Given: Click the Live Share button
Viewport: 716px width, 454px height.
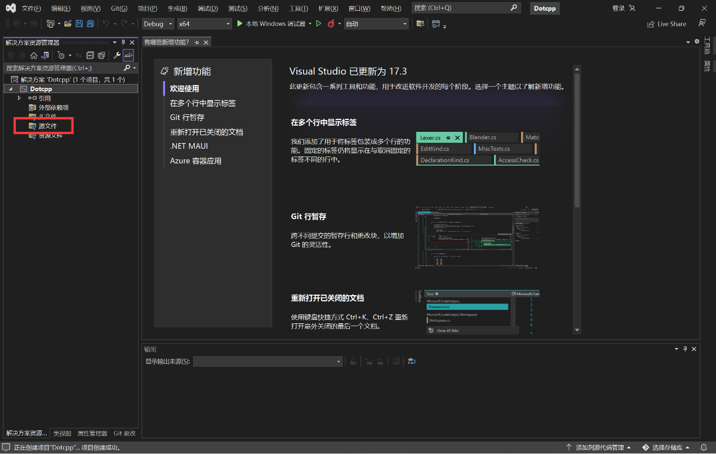Looking at the screenshot, I should coord(666,24).
